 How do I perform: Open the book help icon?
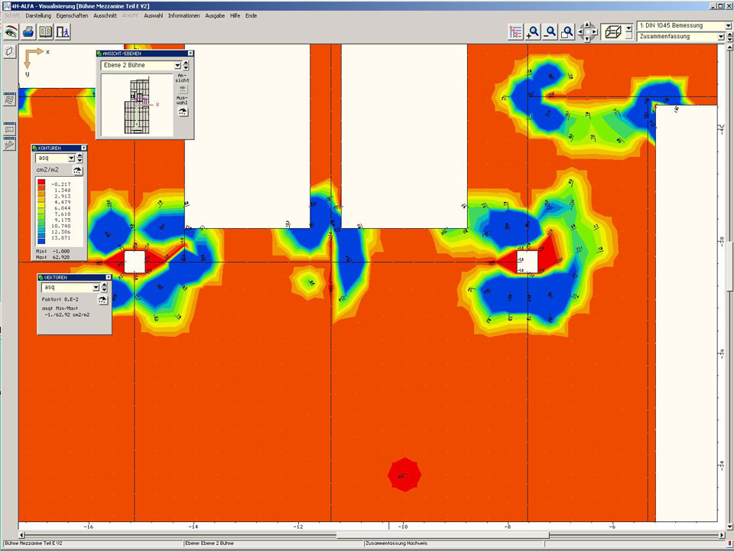coord(46,31)
